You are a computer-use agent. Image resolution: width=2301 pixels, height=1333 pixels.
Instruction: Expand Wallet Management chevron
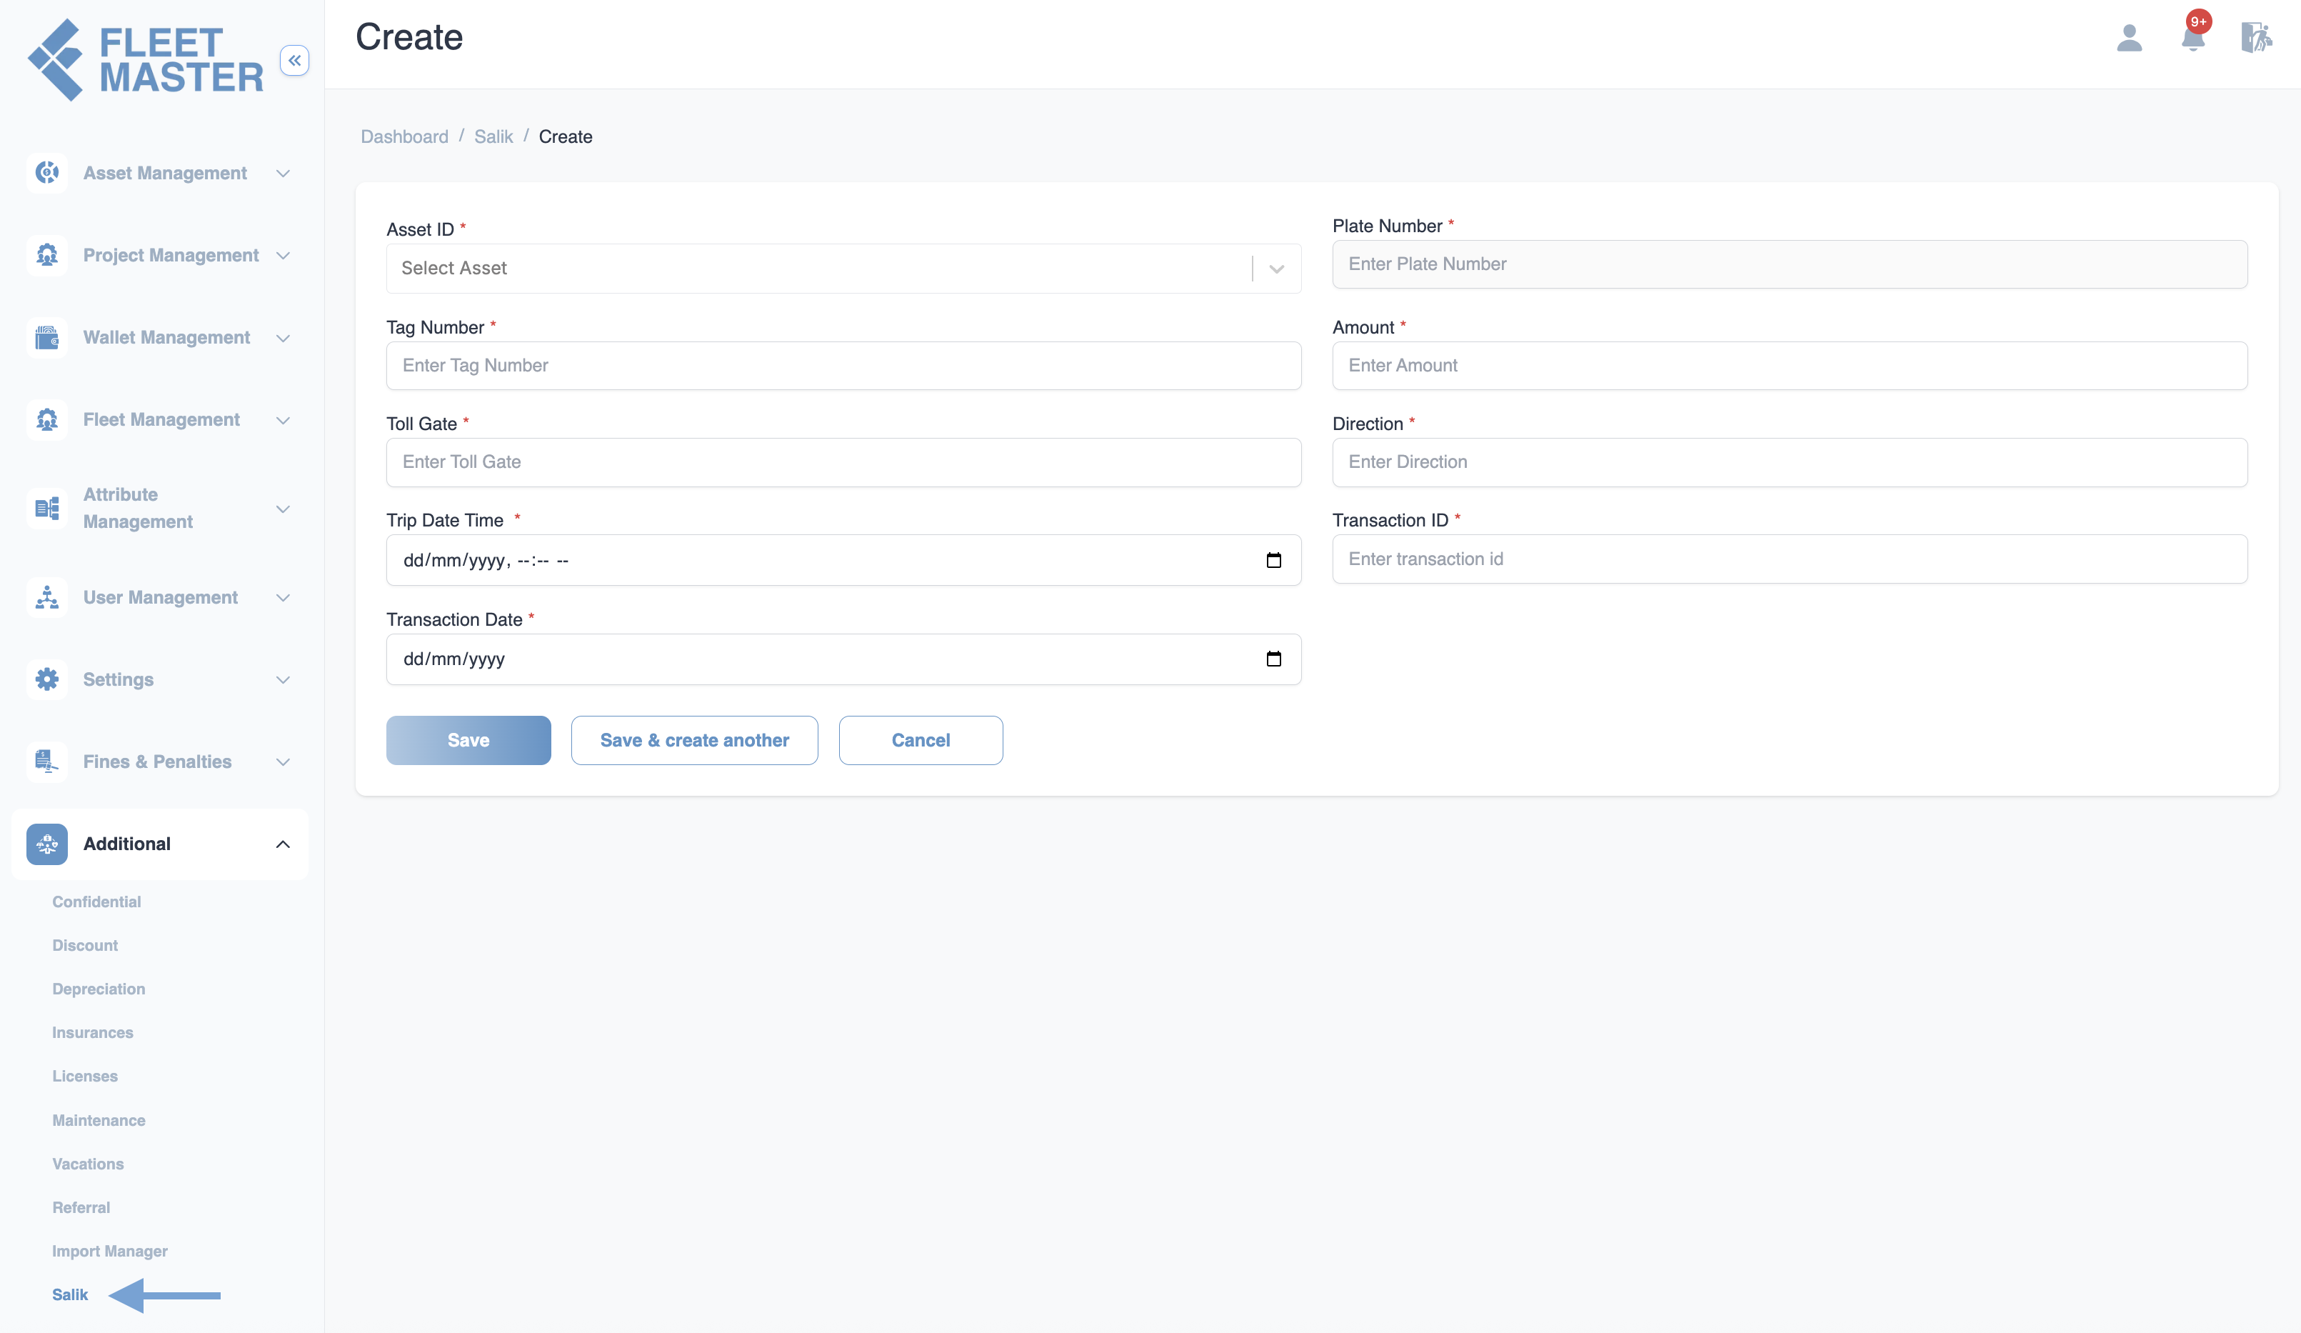283,338
